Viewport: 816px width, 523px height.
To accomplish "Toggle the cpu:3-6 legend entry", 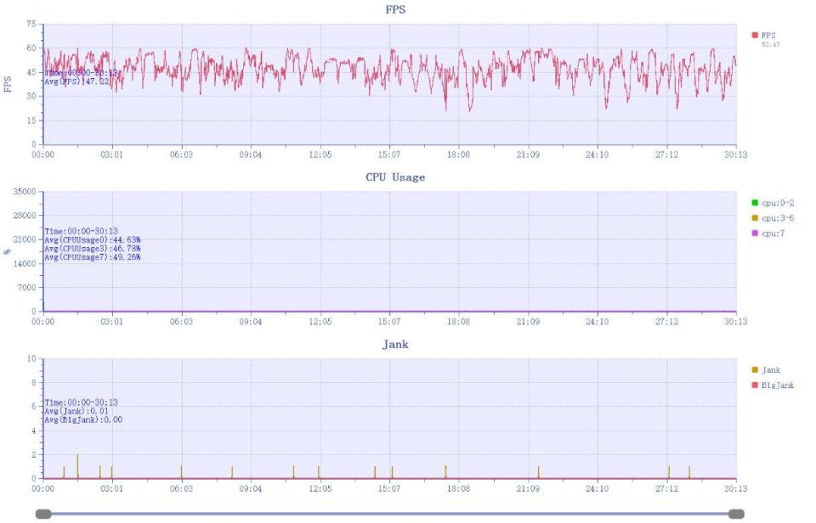I will pyautogui.click(x=773, y=218).
